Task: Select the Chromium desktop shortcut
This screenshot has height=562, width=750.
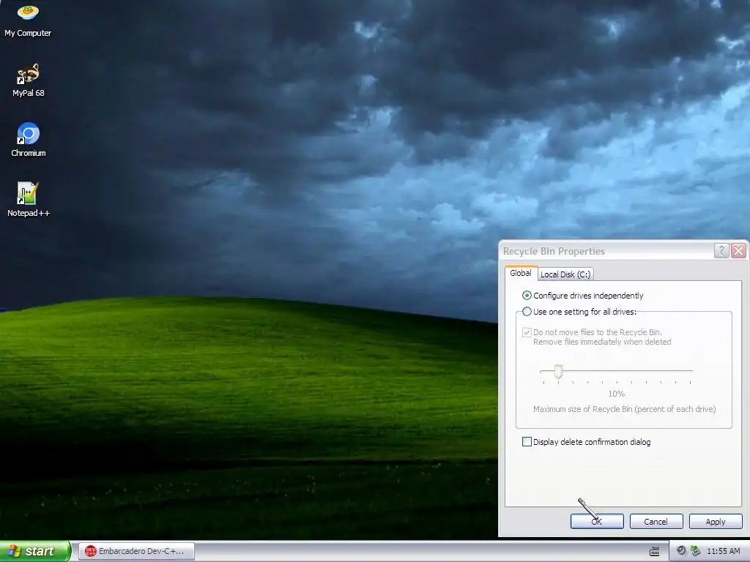Action: coord(29,140)
